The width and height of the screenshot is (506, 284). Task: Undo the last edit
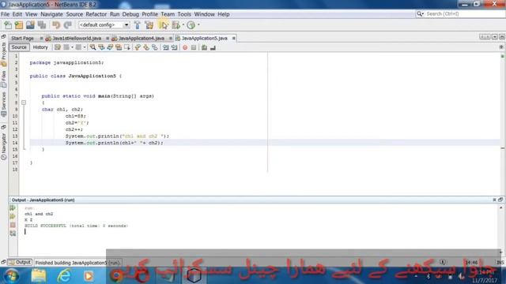tap(56, 24)
